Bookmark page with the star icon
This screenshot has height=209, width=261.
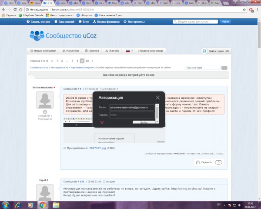point(244,10)
